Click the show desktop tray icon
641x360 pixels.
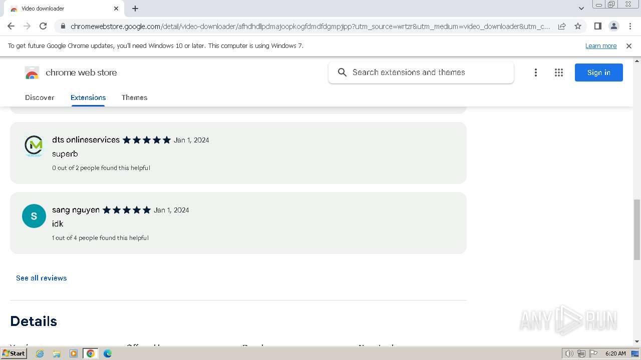tap(635, 353)
